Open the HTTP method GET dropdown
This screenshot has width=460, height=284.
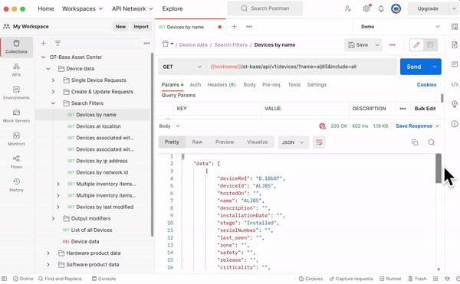[x=182, y=67]
